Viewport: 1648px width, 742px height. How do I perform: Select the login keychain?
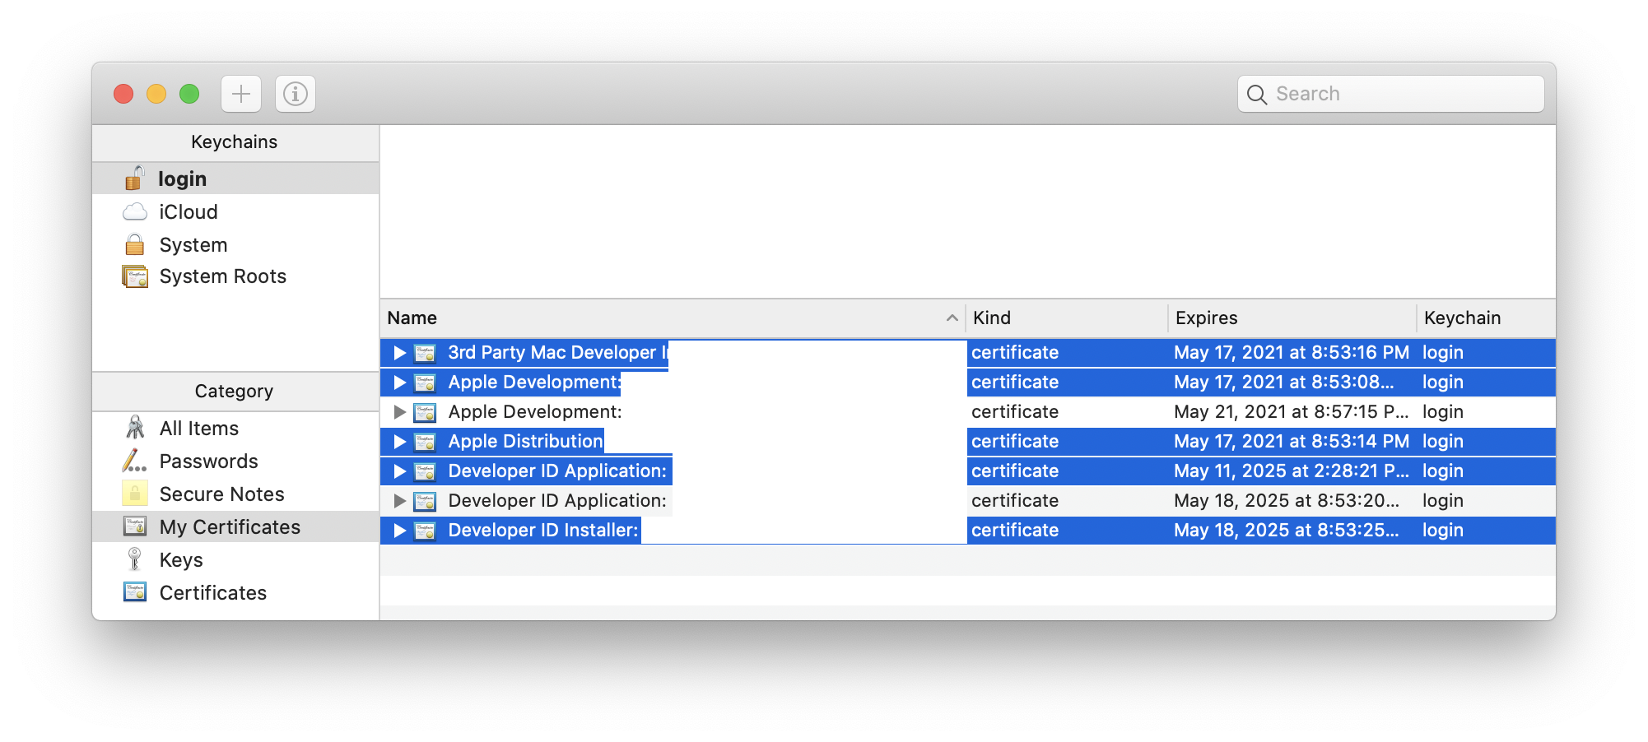[x=235, y=179]
